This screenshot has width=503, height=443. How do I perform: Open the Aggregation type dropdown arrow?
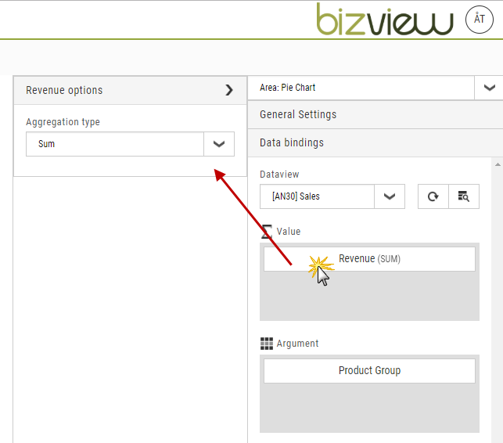coord(219,144)
